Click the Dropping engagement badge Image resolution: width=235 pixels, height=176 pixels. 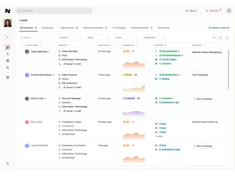coord(129,99)
